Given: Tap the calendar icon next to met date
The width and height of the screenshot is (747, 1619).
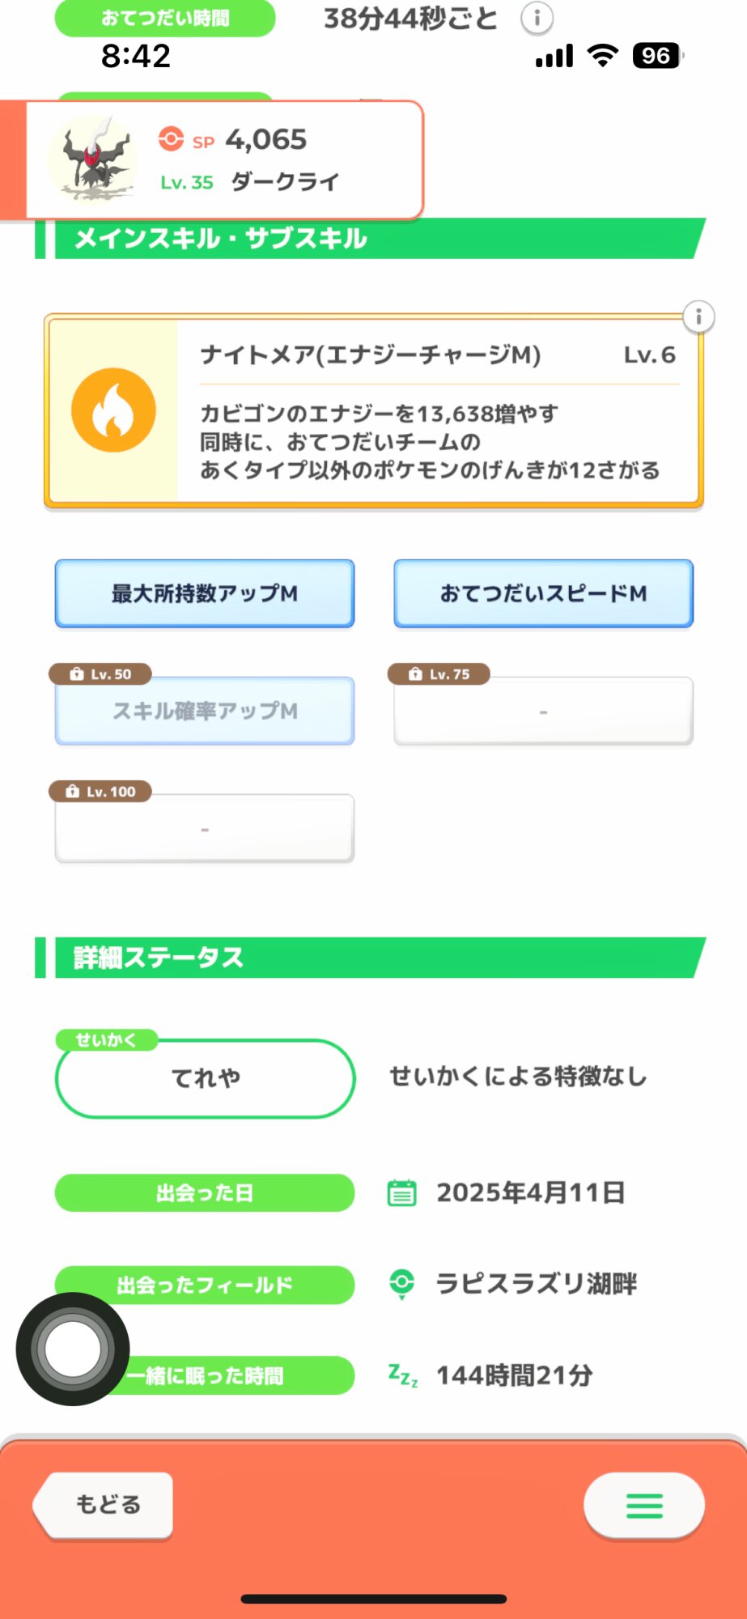Looking at the screenshot, I should click(x=401, y=1192).
